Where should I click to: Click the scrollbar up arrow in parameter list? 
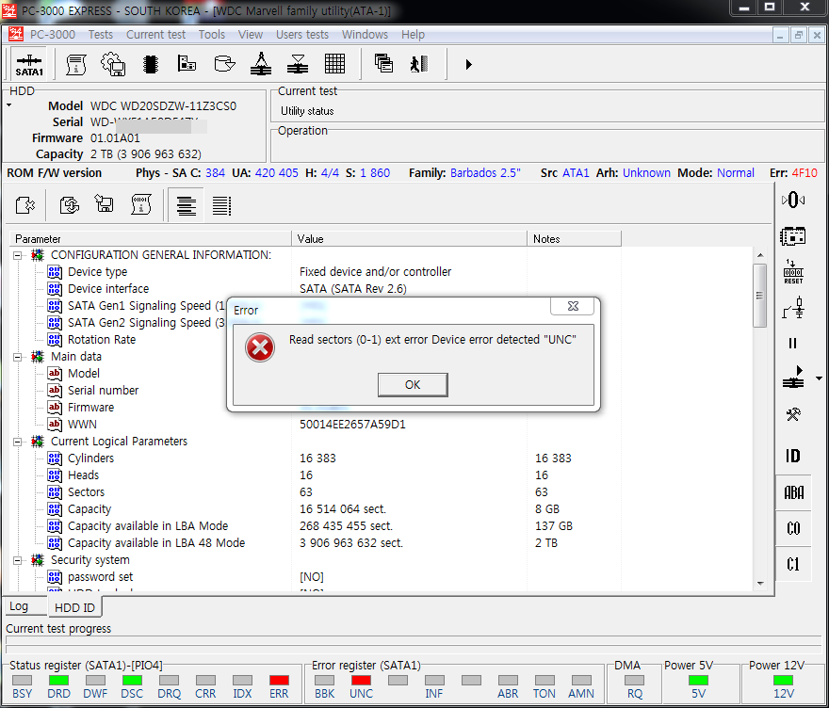(760, 255)
